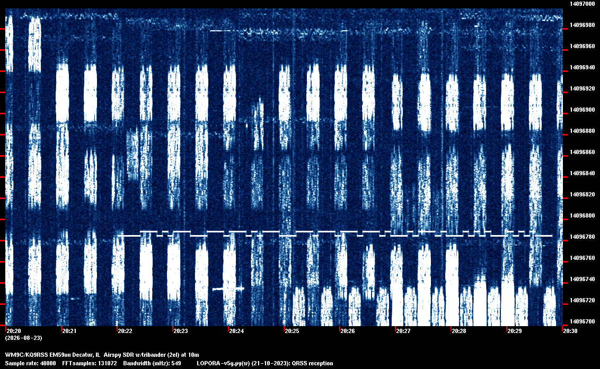This screenshot has height=369, width=600.
Task: Click the Sample rate: 48000 text
Action: click(30, 363)
